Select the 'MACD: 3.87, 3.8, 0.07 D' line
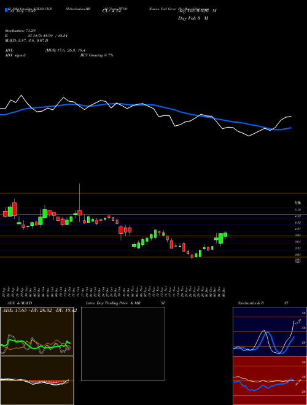 pos(26,40)
